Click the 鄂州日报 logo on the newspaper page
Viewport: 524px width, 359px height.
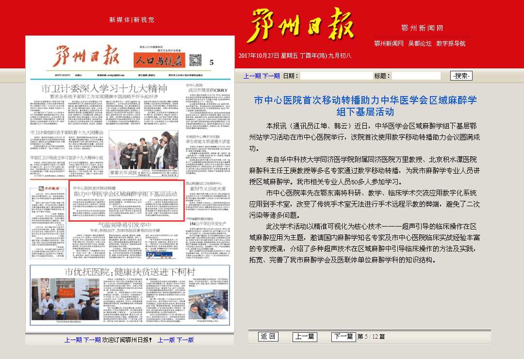(x=87, y=56)
